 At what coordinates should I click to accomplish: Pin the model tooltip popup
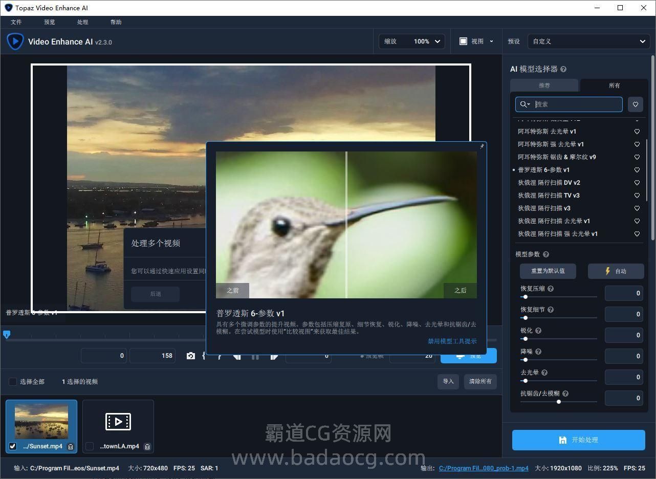pos(482,146)
